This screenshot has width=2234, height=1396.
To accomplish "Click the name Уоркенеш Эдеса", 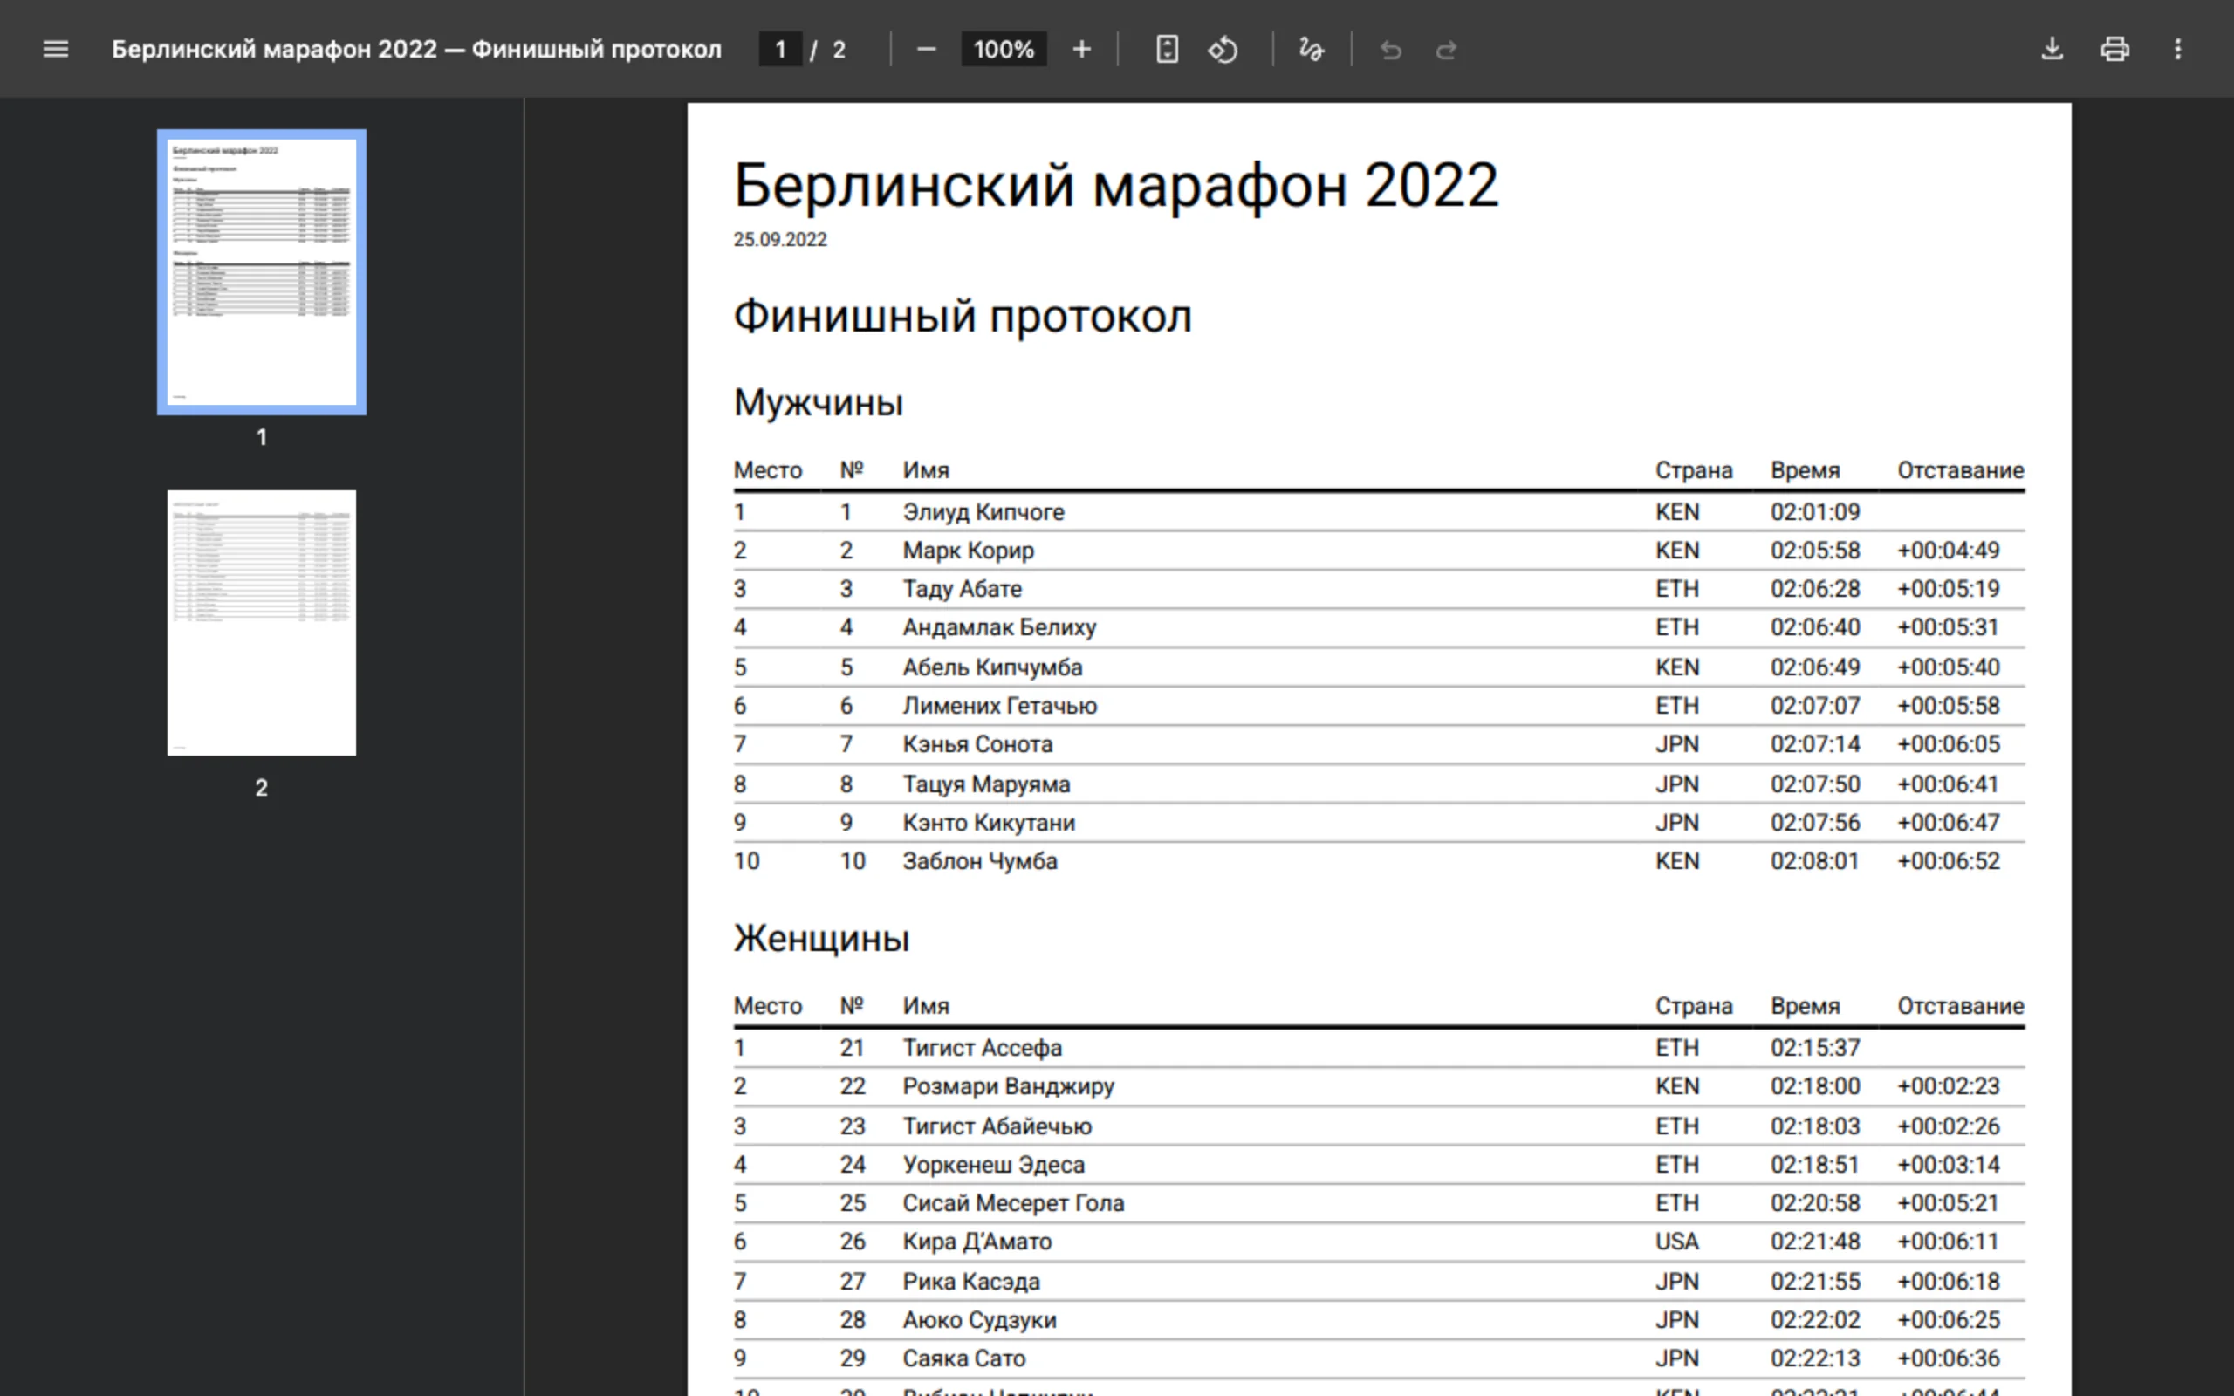I will point(993,1165).
